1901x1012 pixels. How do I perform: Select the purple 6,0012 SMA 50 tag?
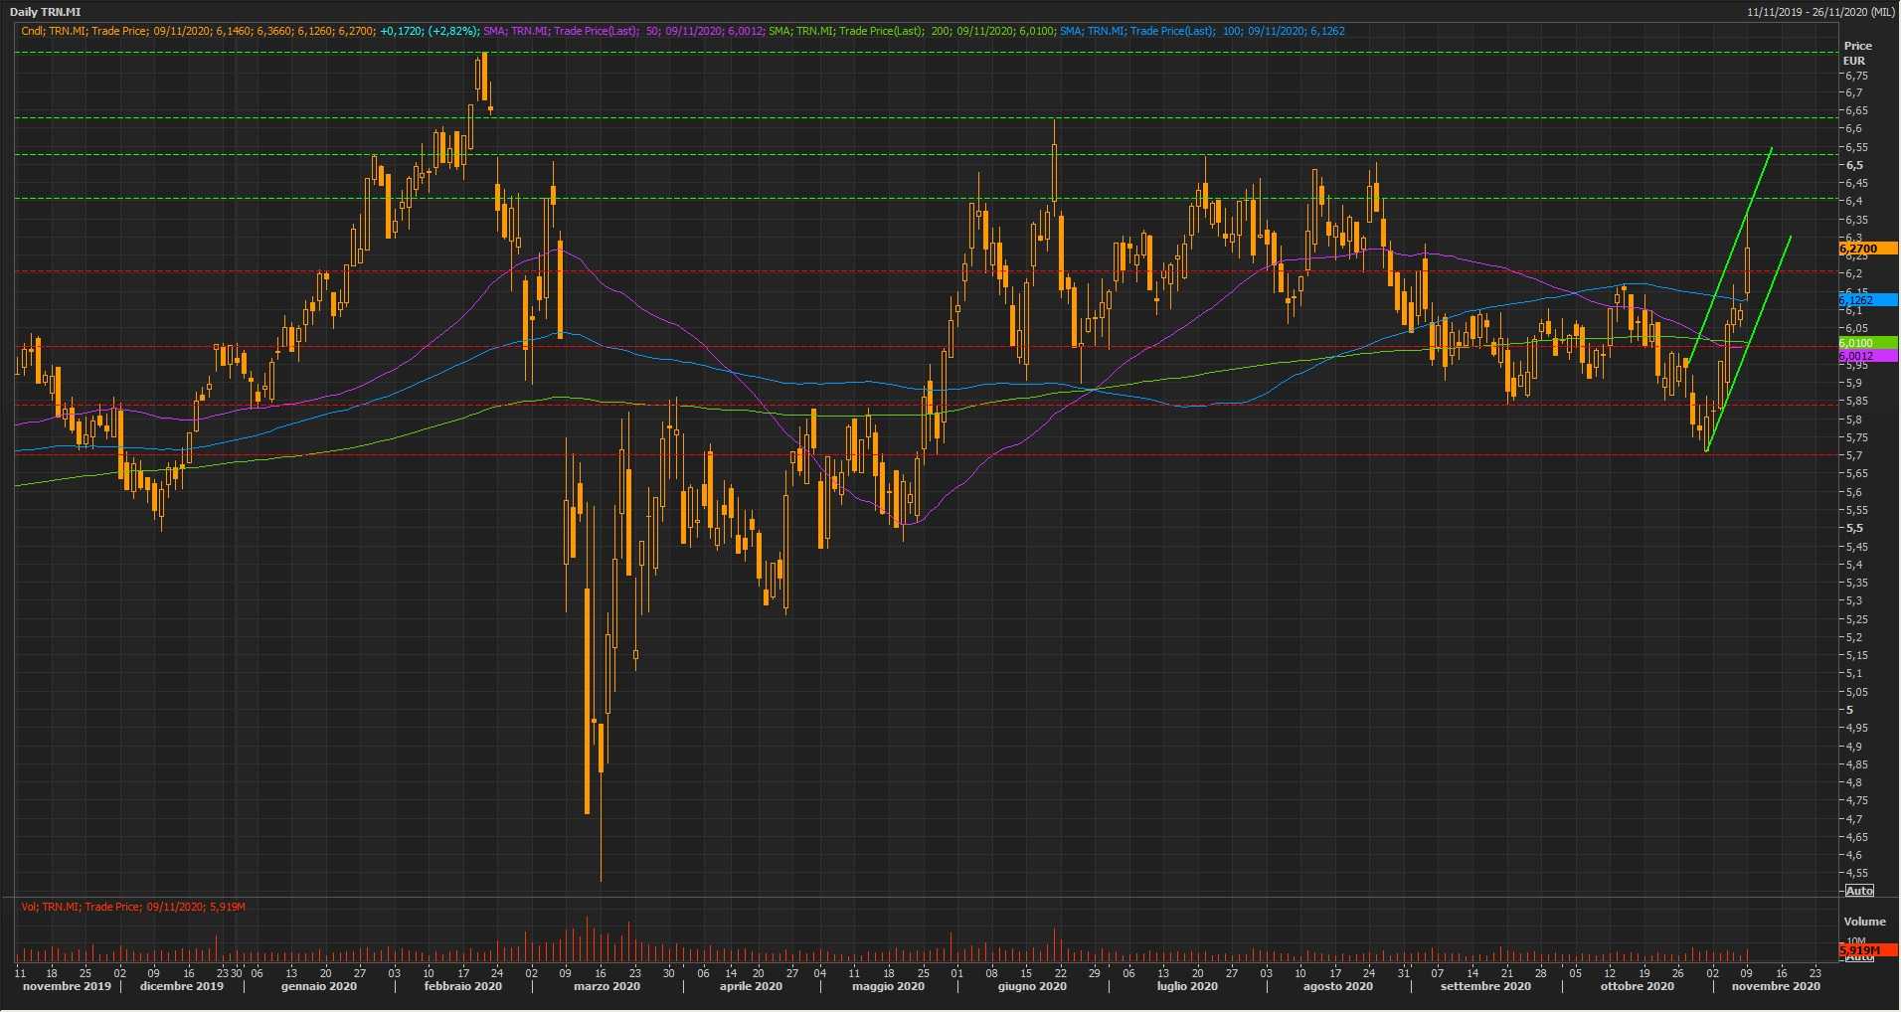pyautogui.click(x=1865, y=356)
